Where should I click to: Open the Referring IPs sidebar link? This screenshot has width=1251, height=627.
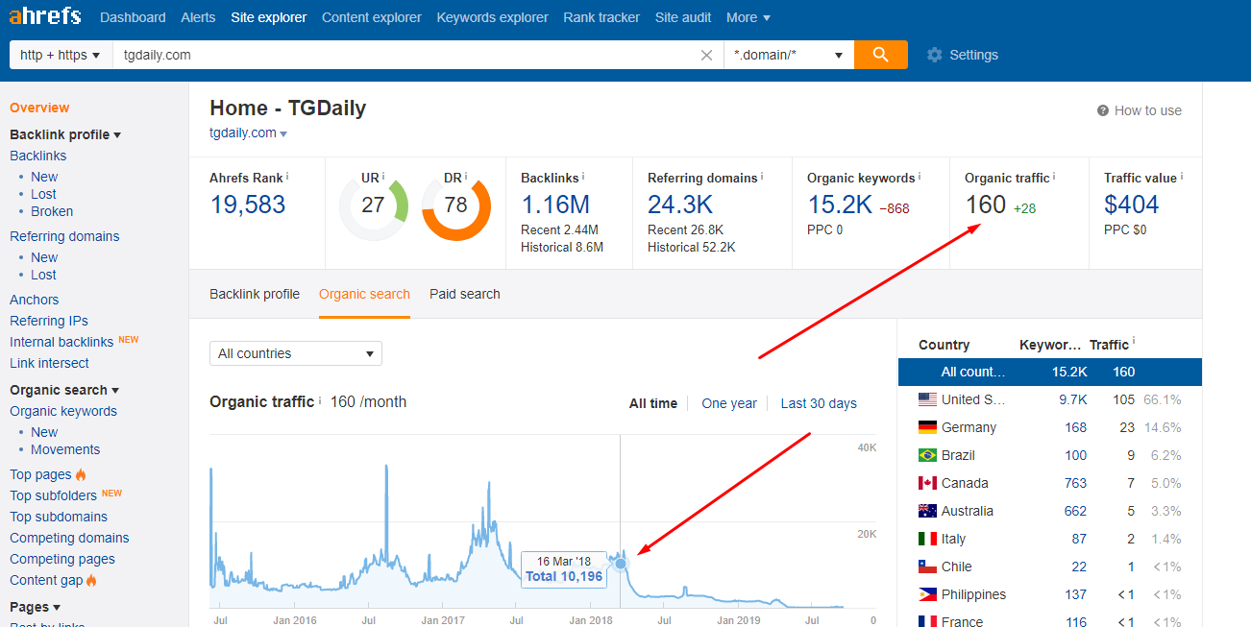click(x=49, y=321)
